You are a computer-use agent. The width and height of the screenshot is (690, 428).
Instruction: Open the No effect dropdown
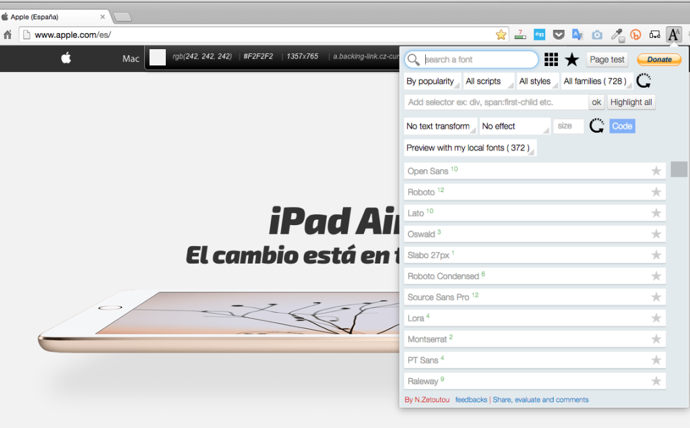pyautogui.click(x=515, y=126)
